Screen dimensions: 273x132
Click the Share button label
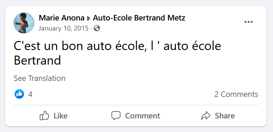click(225, 116)
